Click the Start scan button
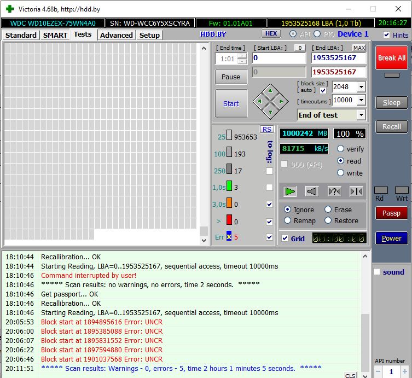The height and width of the screenshot is (378, 412). pos(231,103)
